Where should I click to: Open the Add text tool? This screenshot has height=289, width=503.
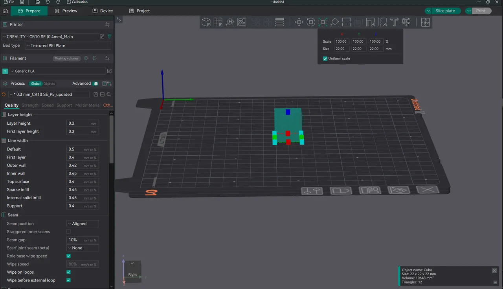tap(394, 22)
